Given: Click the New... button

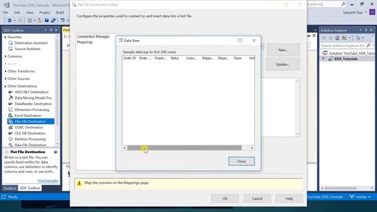Looking at the screenshot, I should pos(283,50).
